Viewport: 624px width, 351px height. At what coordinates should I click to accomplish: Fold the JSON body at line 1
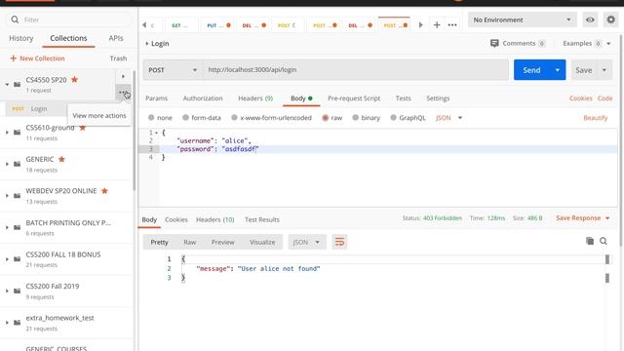[x=156, y=133]
